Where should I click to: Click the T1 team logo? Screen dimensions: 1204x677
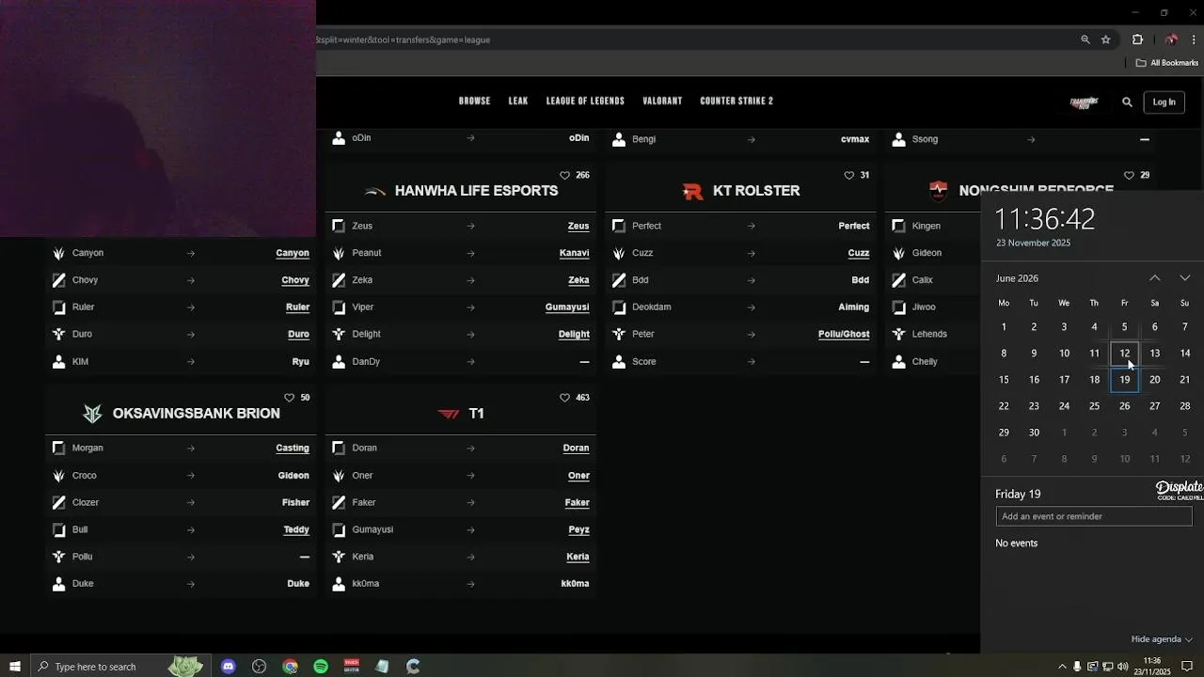(449, 414)
